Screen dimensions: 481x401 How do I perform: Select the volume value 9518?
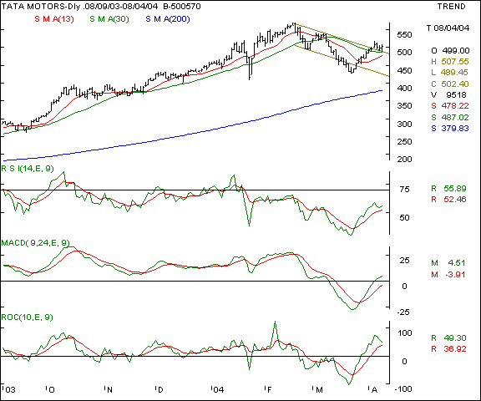coord(456,94)
